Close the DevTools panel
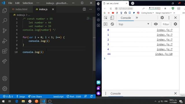Screen dimensions: 185x104 [175, 18]
